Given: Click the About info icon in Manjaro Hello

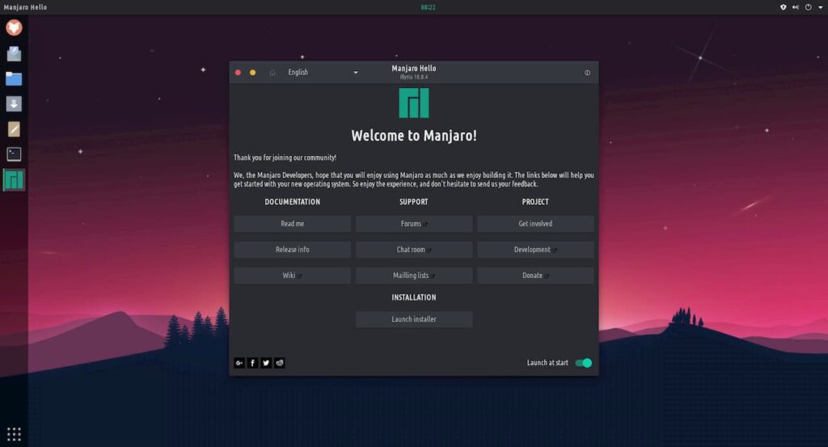Looking at the screenshot, I should (x=587, y=73).
